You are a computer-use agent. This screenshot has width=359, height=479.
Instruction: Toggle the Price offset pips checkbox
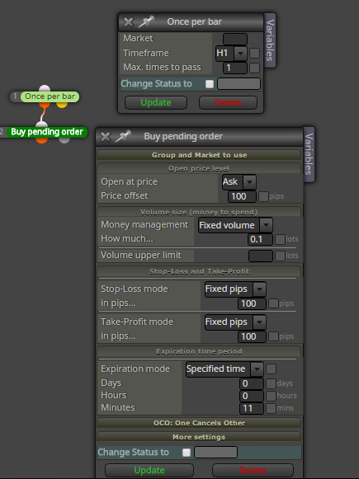point(263,196)
